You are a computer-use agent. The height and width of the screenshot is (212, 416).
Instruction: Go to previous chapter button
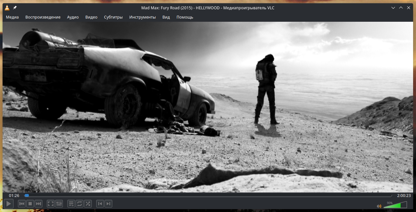(100, 204)
